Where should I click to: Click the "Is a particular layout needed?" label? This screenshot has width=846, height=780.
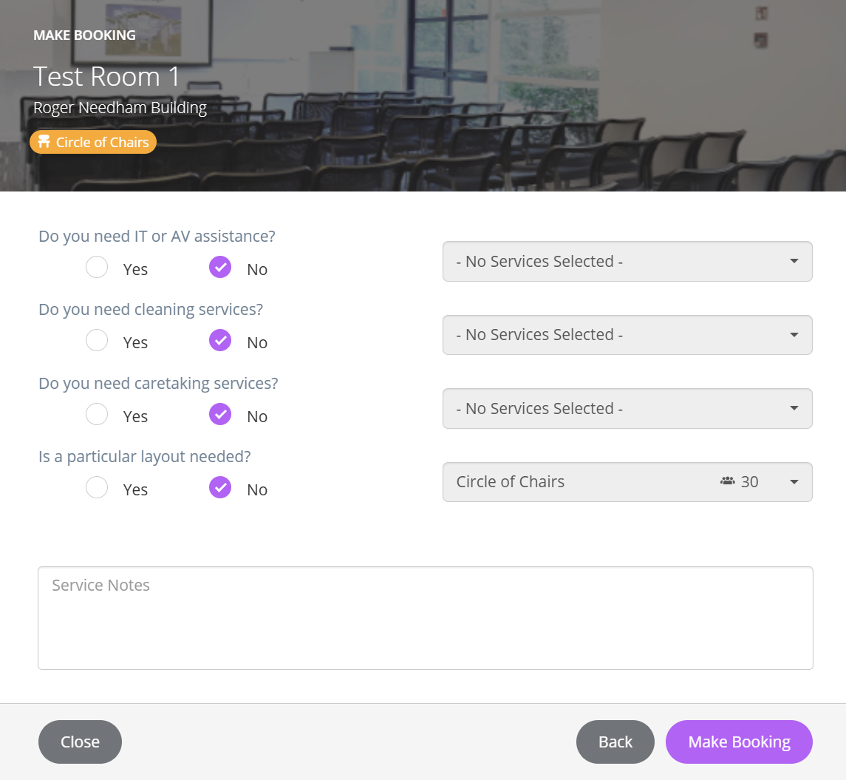click(x=145, y=457)
